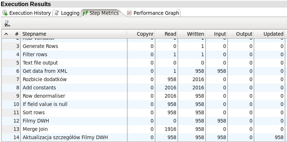Sort table by the Read column
The image size is (287, 142).
click(x=166, y=34)
